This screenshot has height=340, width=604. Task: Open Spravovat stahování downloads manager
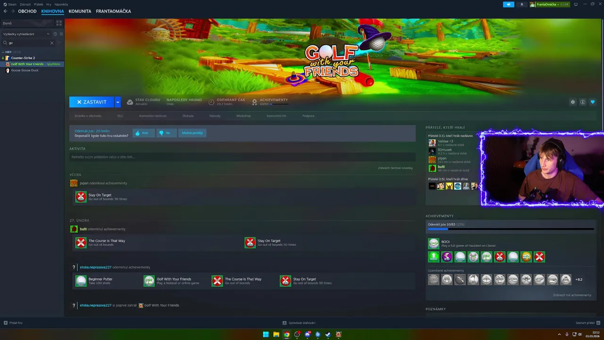click(299, 323)
